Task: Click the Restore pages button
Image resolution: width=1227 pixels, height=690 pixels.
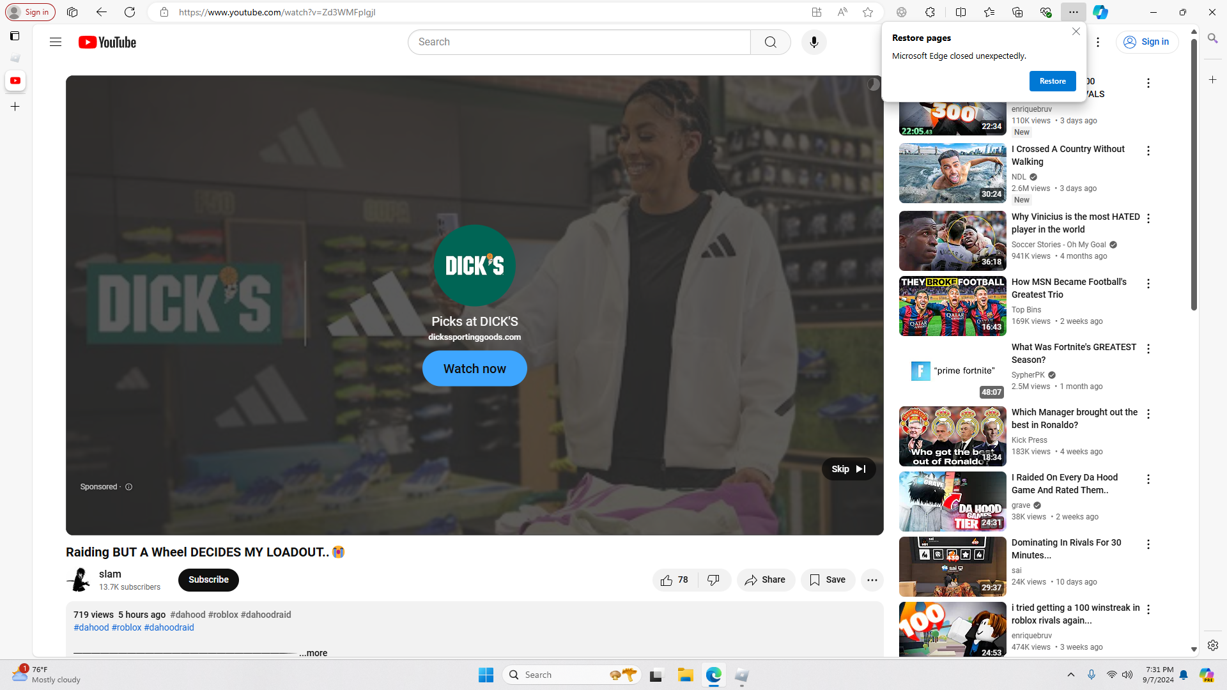Action: [1052, 81]
